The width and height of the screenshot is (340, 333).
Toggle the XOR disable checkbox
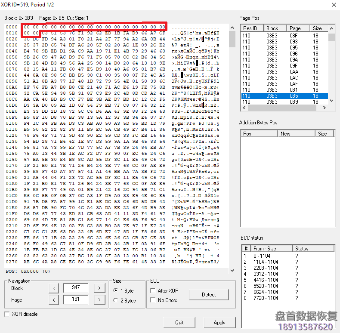click(7, 314)
